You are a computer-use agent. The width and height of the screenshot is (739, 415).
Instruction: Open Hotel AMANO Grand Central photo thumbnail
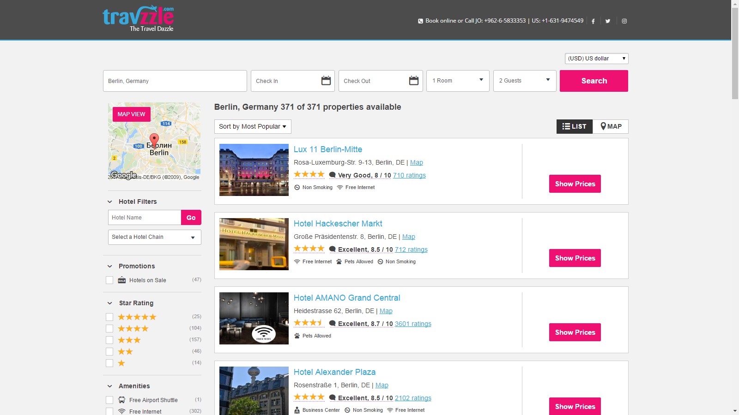pos(254,318)
